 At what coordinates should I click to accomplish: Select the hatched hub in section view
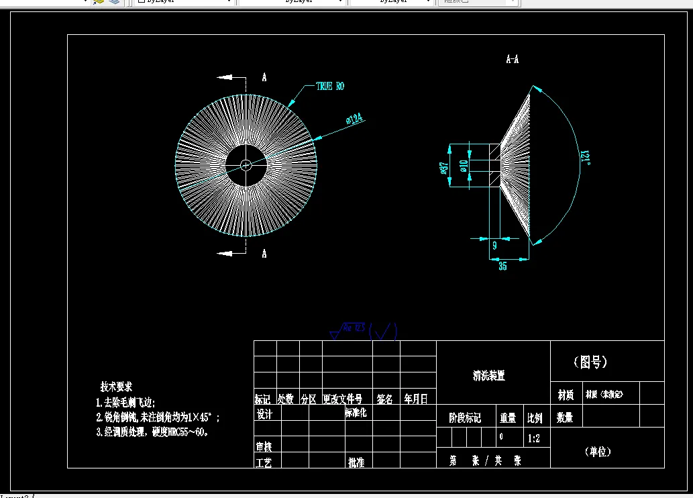pos(494,165)
